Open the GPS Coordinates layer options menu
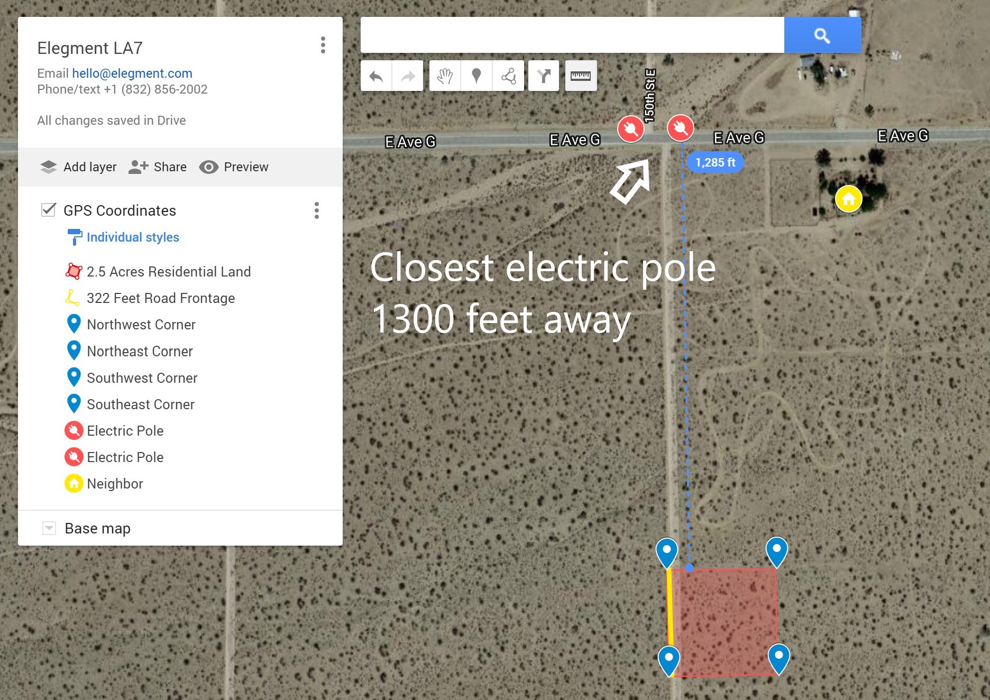Viewport: 990px width, 700px height. (316, 210)
